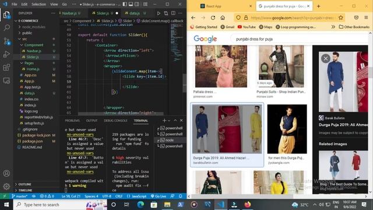The width and height of the screenshot is (373, 210).
Task: Collapse the Pages folder
Action: click(x=29, y=63)
